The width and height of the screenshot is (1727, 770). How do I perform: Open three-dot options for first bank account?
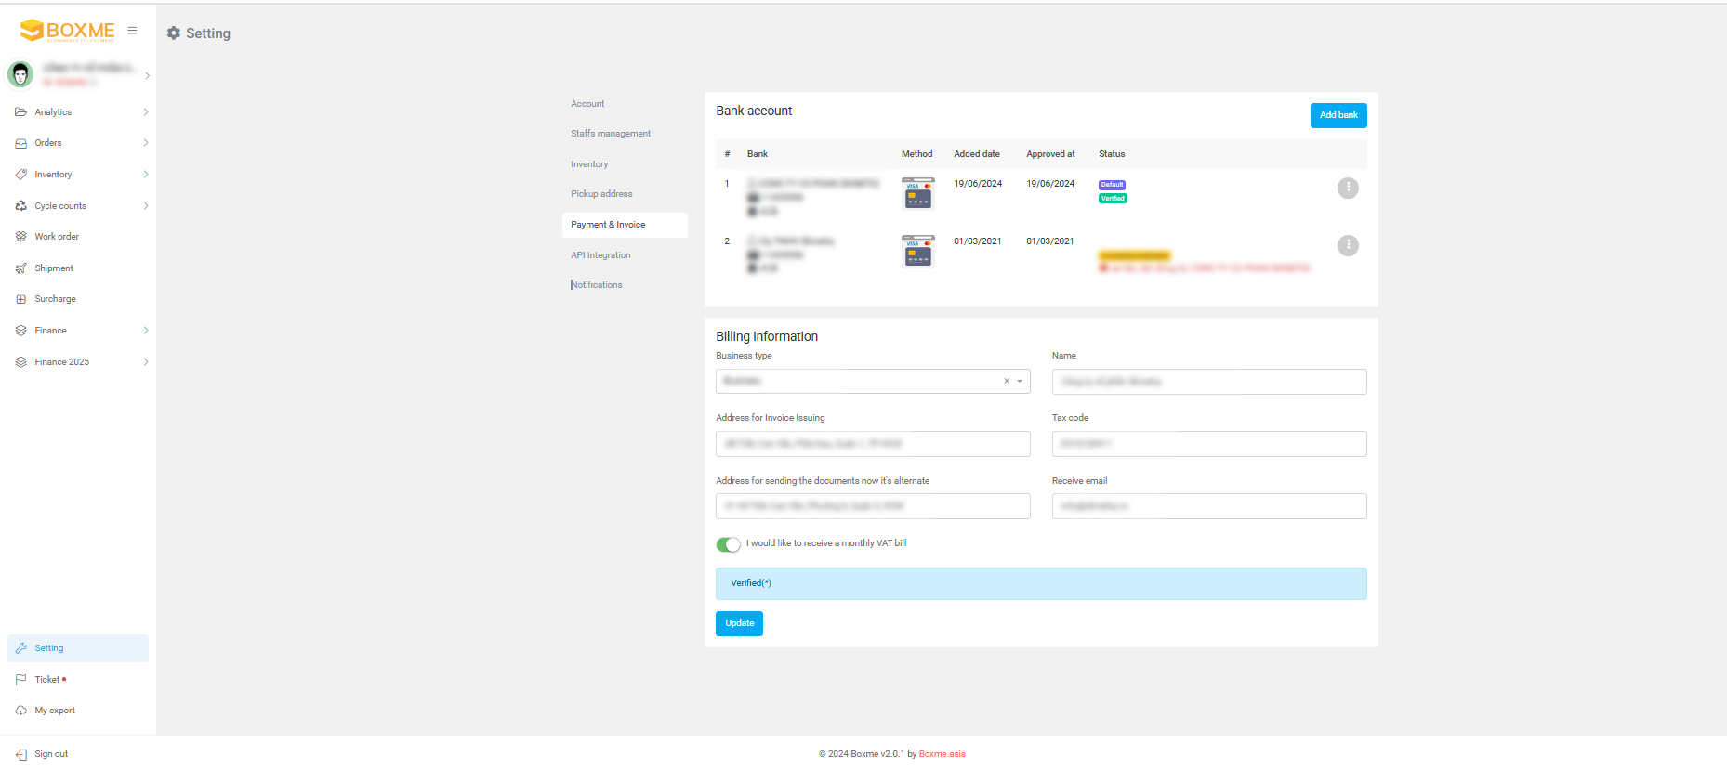click(1347, 188)
